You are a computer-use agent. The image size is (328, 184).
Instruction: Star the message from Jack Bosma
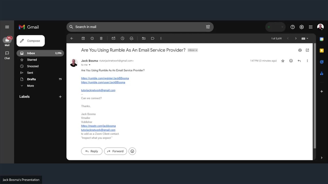click(283, 61)
